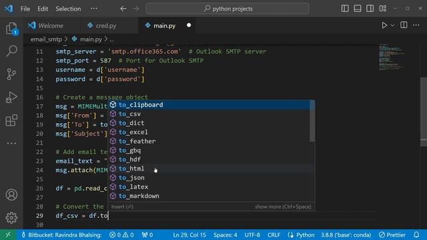Toggle the secondary side bar
This screenshot has width=427, height=240.
(x=370, y=9)
